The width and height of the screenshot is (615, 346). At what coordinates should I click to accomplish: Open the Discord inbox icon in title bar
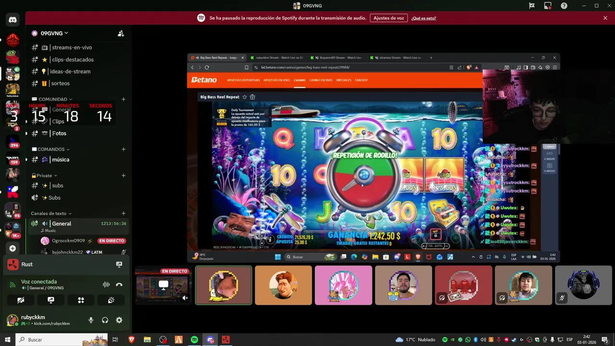point(547,6)
